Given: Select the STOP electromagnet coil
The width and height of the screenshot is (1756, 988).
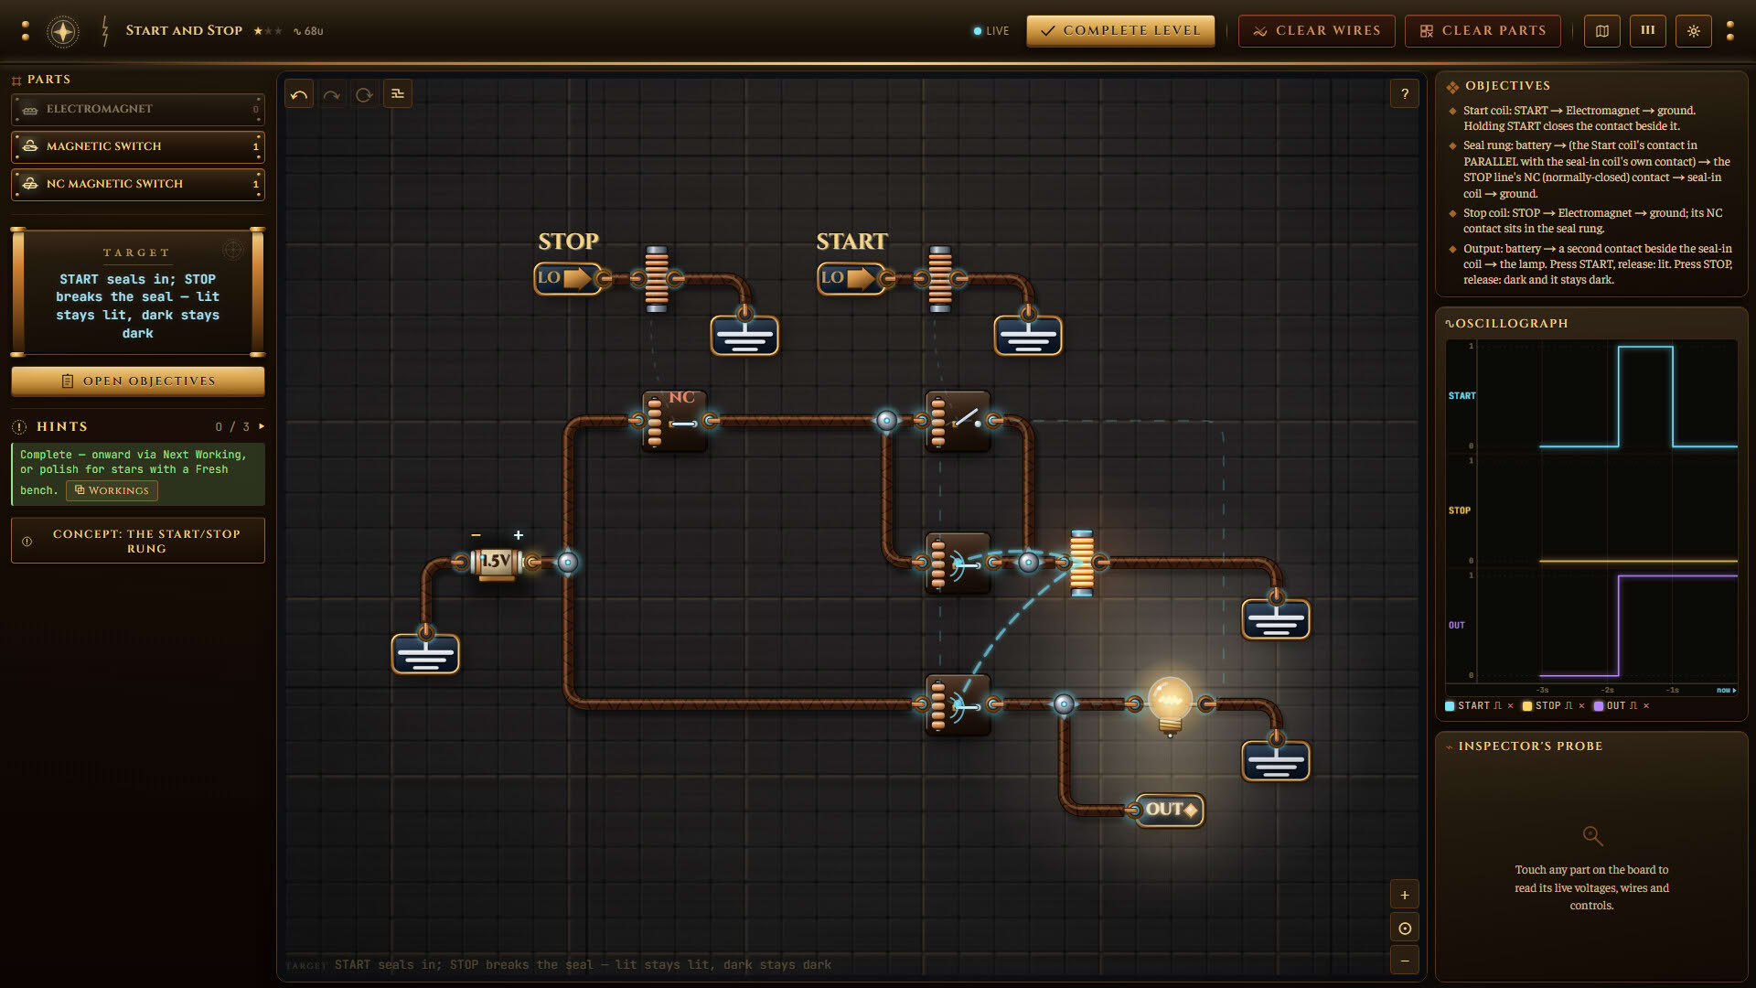Looking at the screenshot, I should [657, 278].
